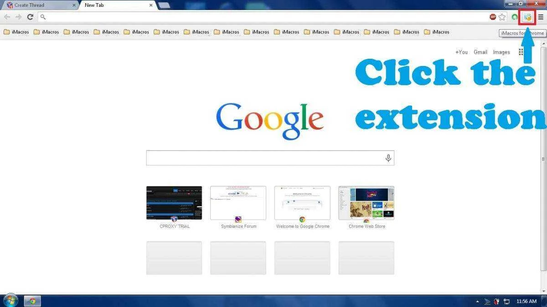
Task: Open the Chrome hamburger menu
Action: point(541,17)
